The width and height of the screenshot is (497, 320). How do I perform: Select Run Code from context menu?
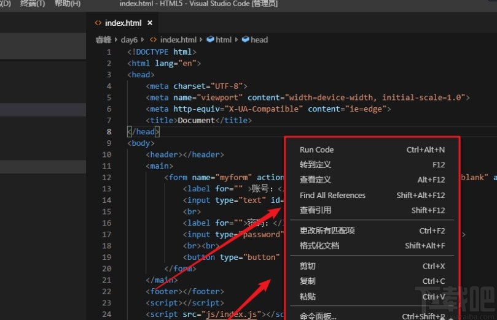[x=316, y=150]
